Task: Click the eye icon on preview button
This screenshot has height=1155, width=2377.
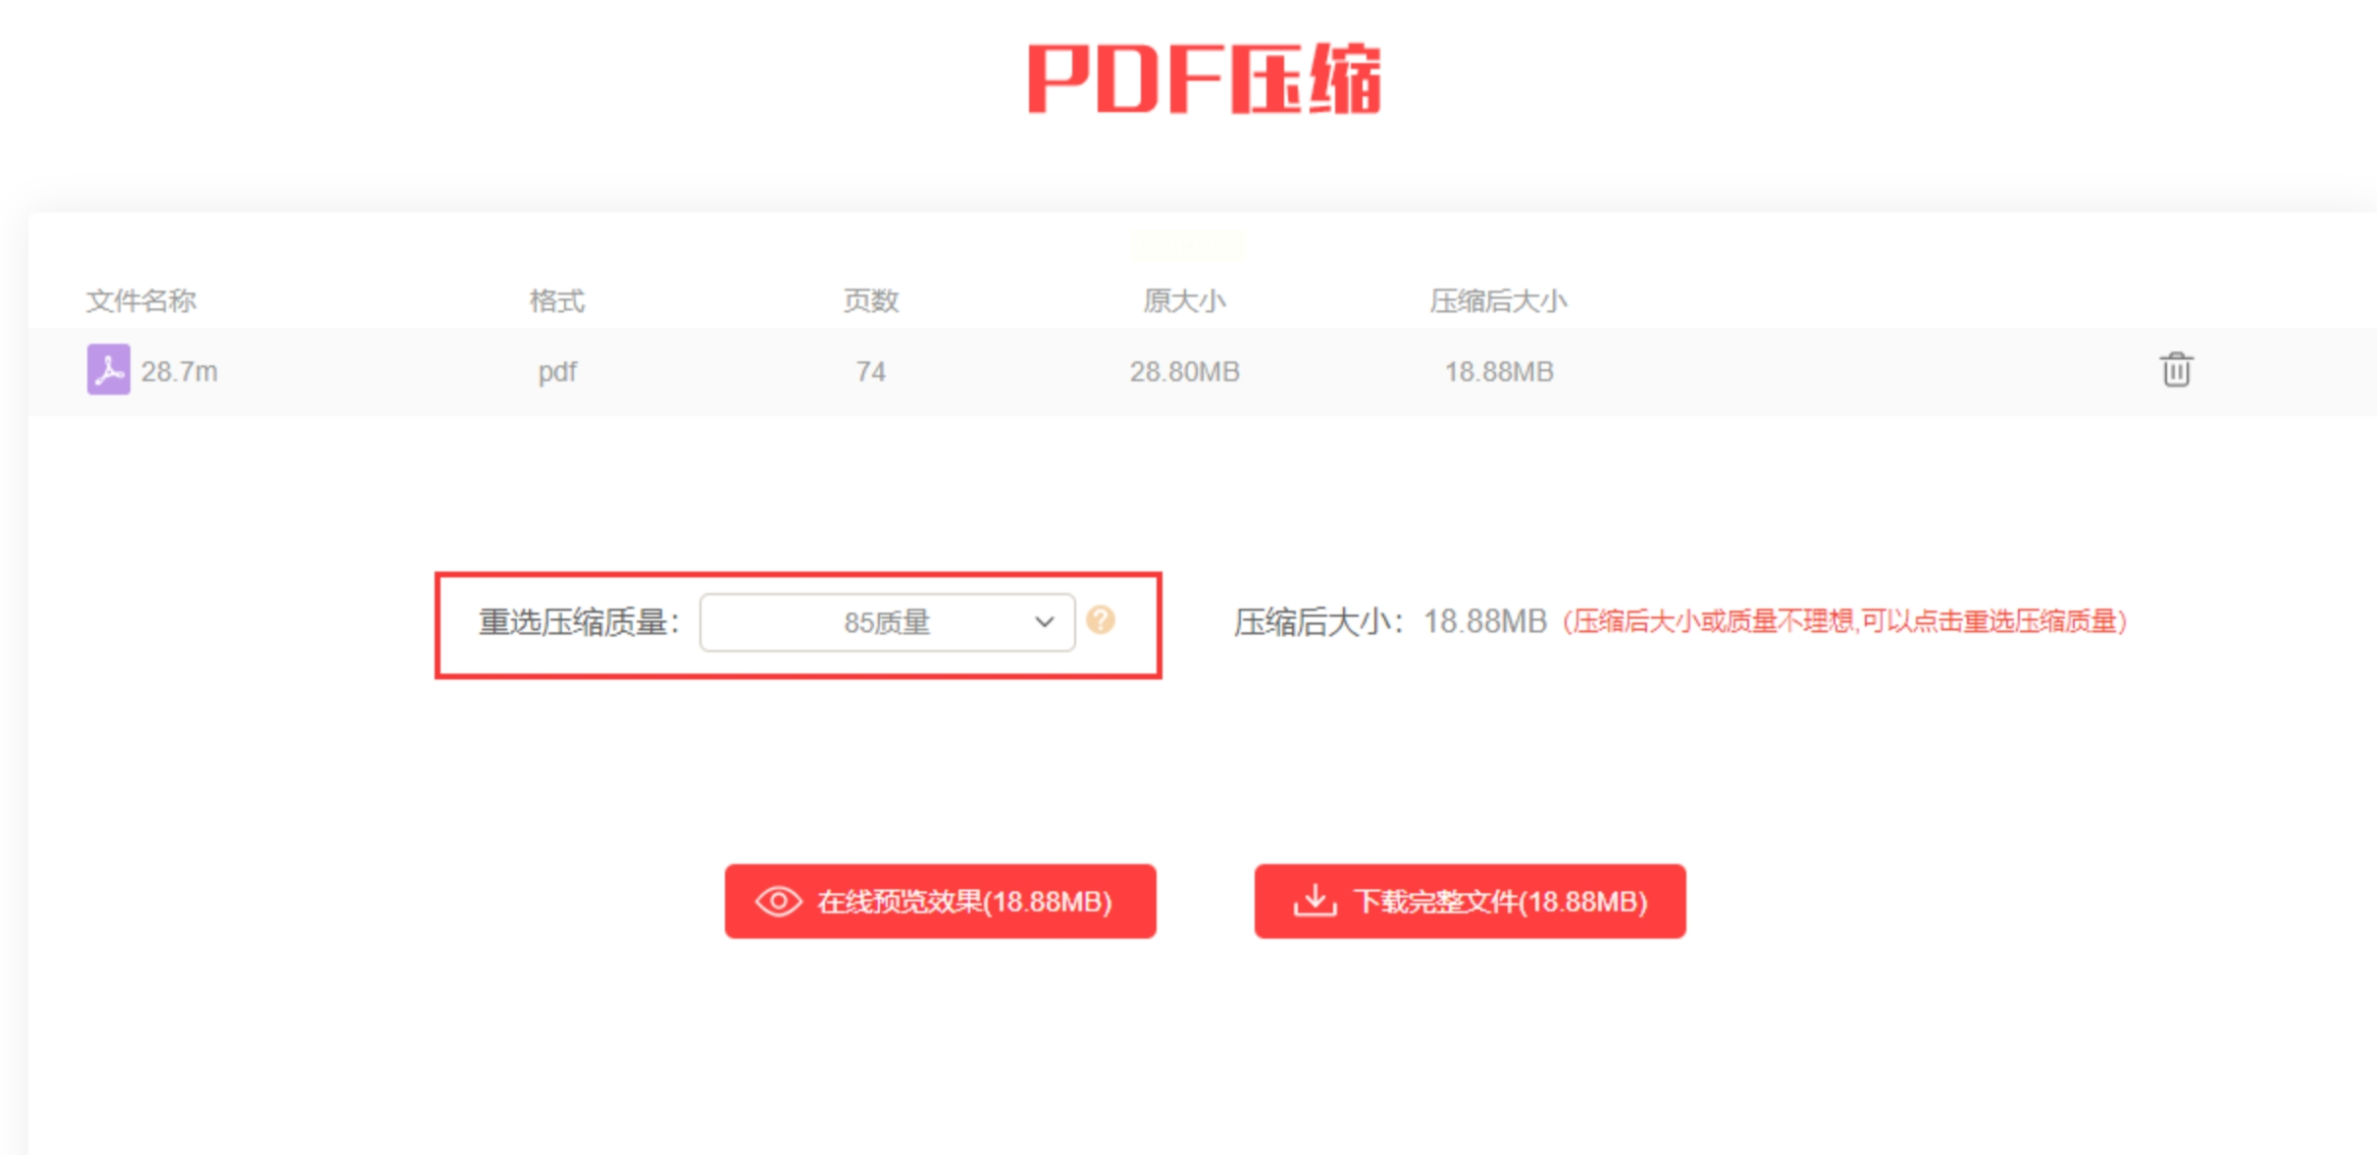Action: click(x=779, y=901)
